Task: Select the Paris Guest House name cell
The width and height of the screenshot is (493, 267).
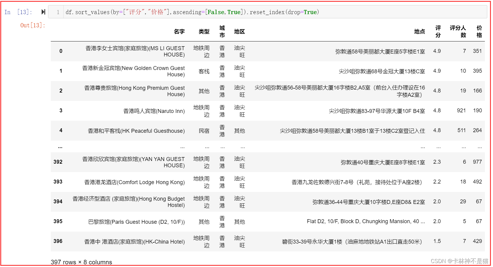Action: (136, 222)
